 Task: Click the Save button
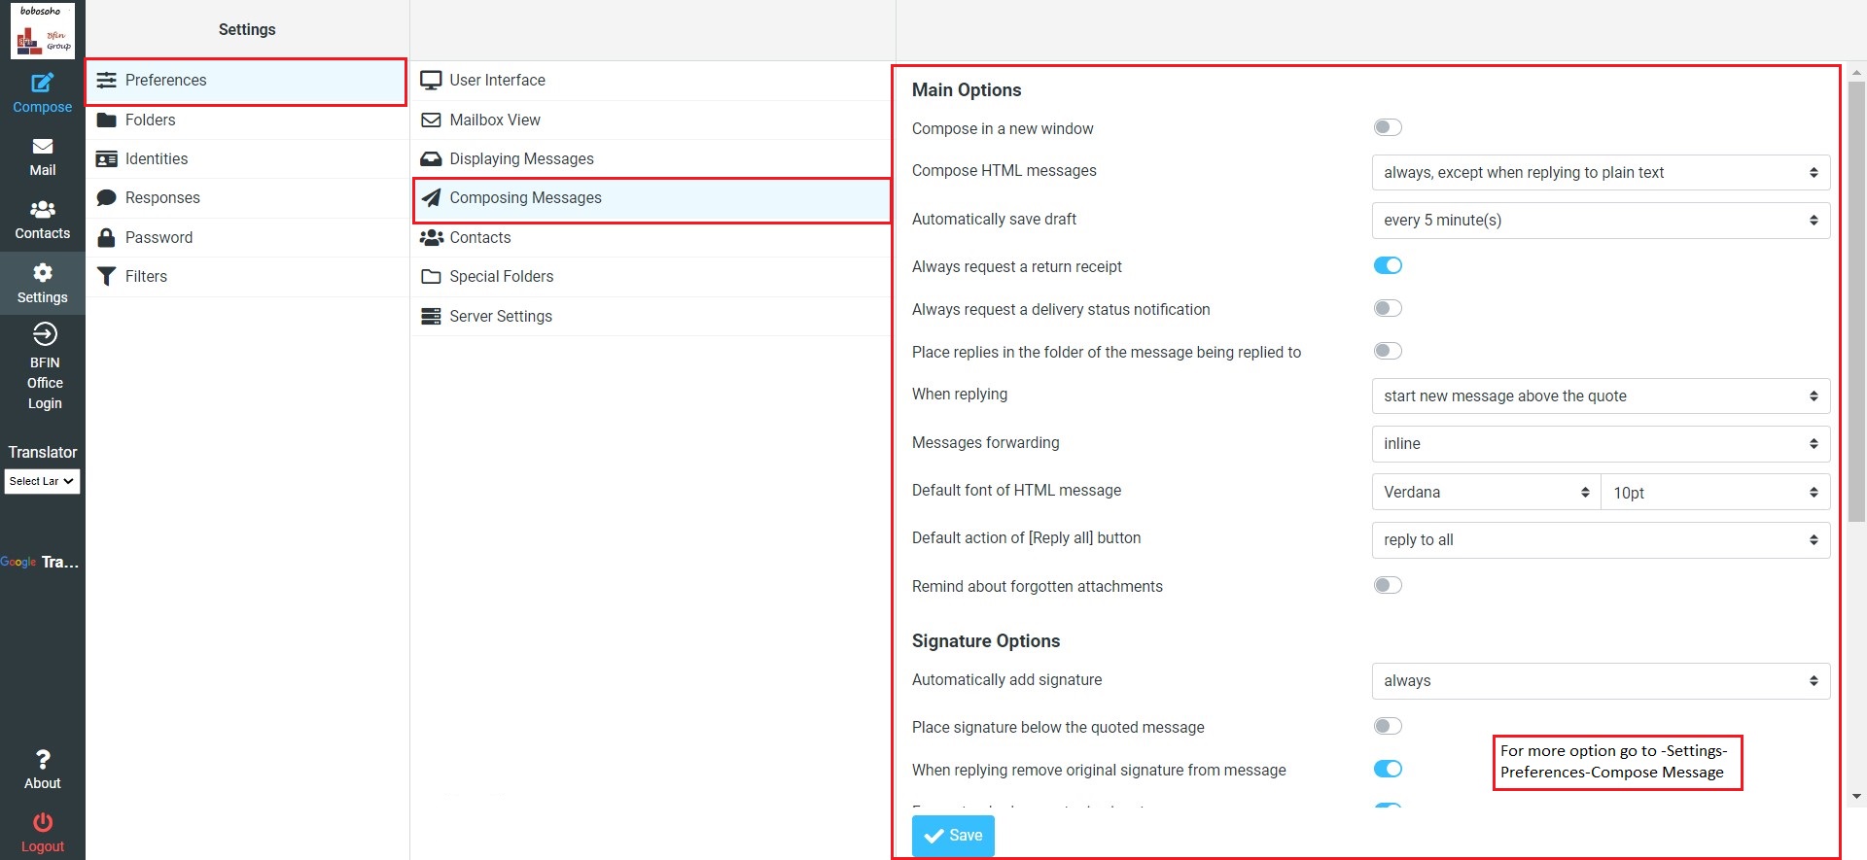tap(952, 836)
